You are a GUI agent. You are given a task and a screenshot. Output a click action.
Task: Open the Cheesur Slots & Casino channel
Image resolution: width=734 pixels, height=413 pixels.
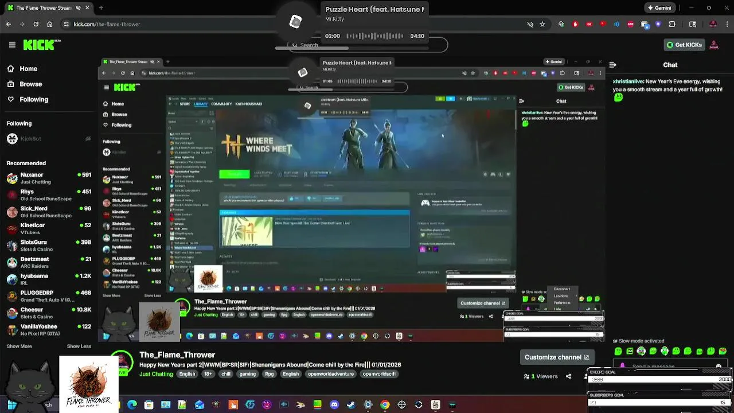tap(49, 313)
